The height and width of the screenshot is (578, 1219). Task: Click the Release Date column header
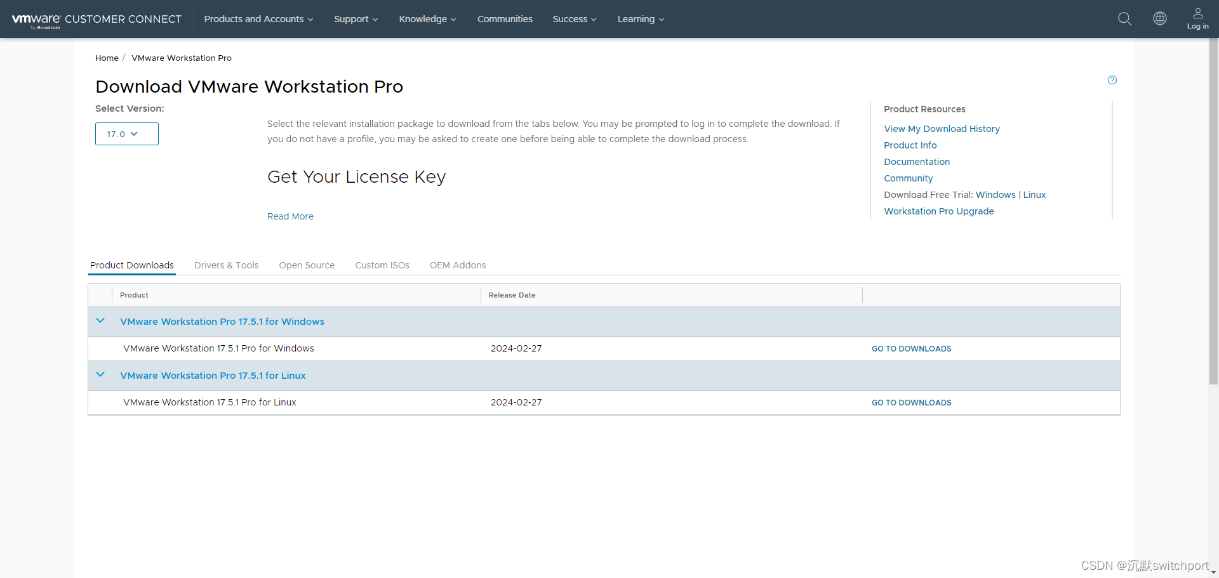pyautogui.click(x=512, y=295)
